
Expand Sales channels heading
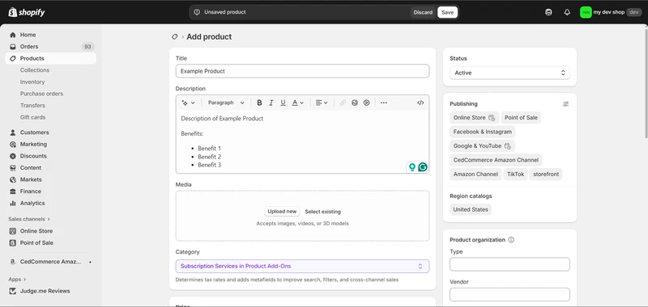29,219
